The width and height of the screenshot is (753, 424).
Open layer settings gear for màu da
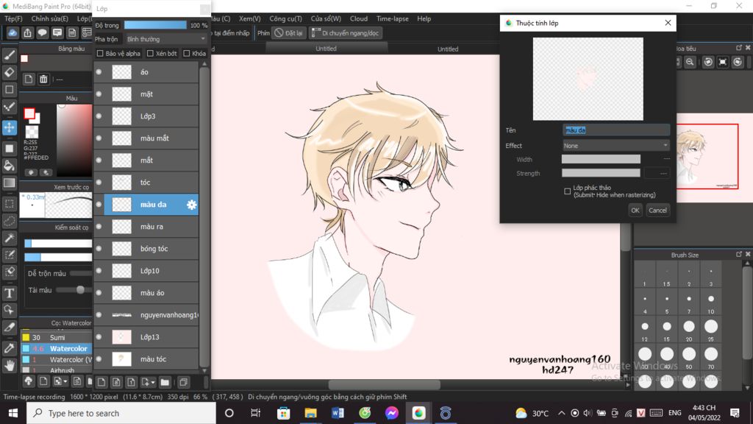192,205
